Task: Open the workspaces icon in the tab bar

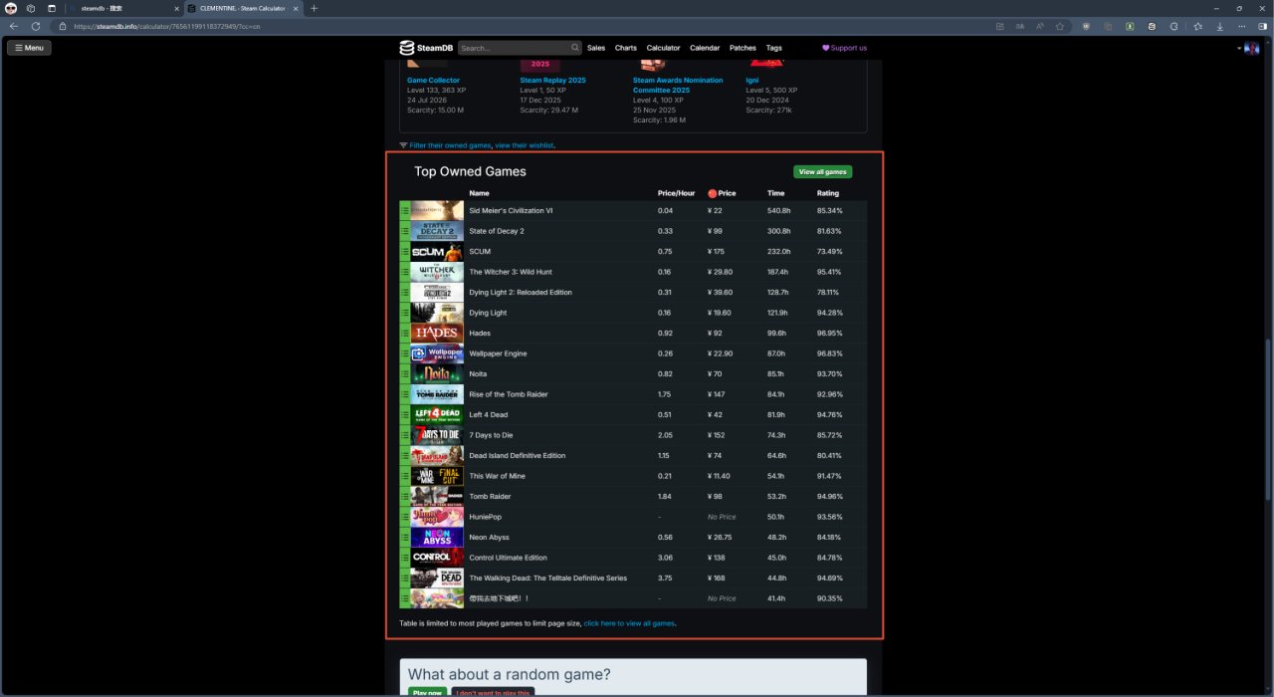Action: pos(31,8)
